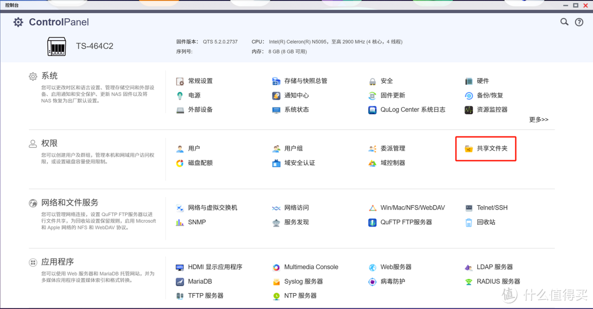The width and height of the screenshot is (593, 309).
Task: Click the 用户 user icon
Action: [x=180, y=148]
